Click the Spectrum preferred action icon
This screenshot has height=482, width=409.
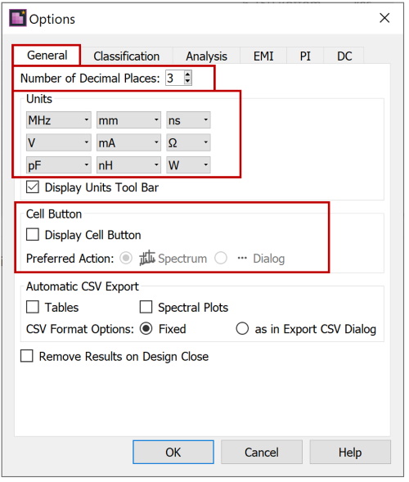147,259
